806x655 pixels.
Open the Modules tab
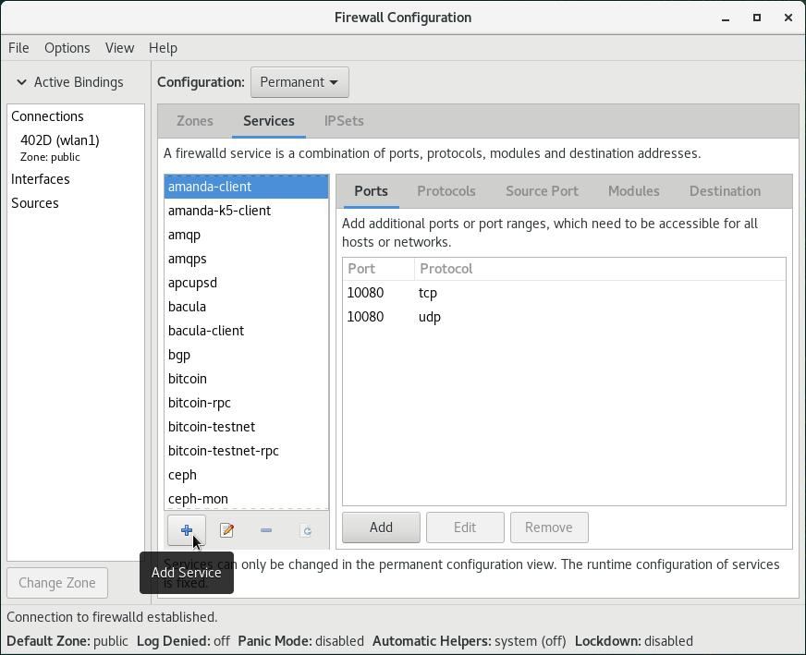[633, 191]
